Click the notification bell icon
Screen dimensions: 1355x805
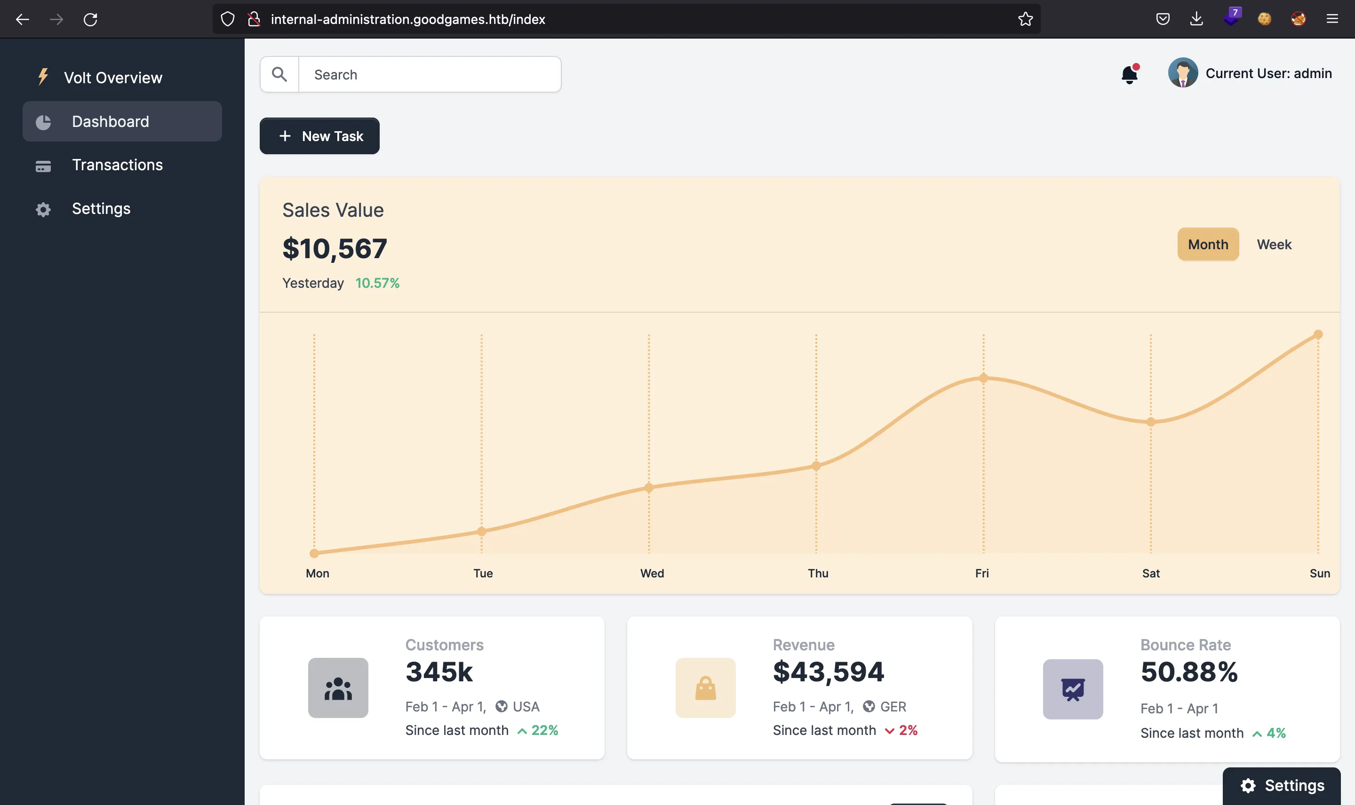[x=1129, y=74]
